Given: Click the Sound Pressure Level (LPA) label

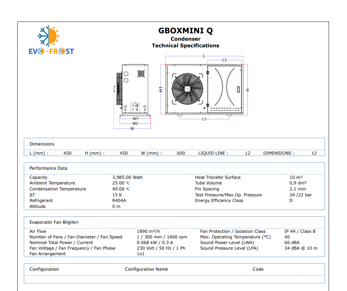Looking at the screenshot, I should pyautogui.click(x=229, y=248).
